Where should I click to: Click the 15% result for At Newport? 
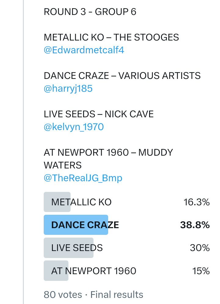201,271
